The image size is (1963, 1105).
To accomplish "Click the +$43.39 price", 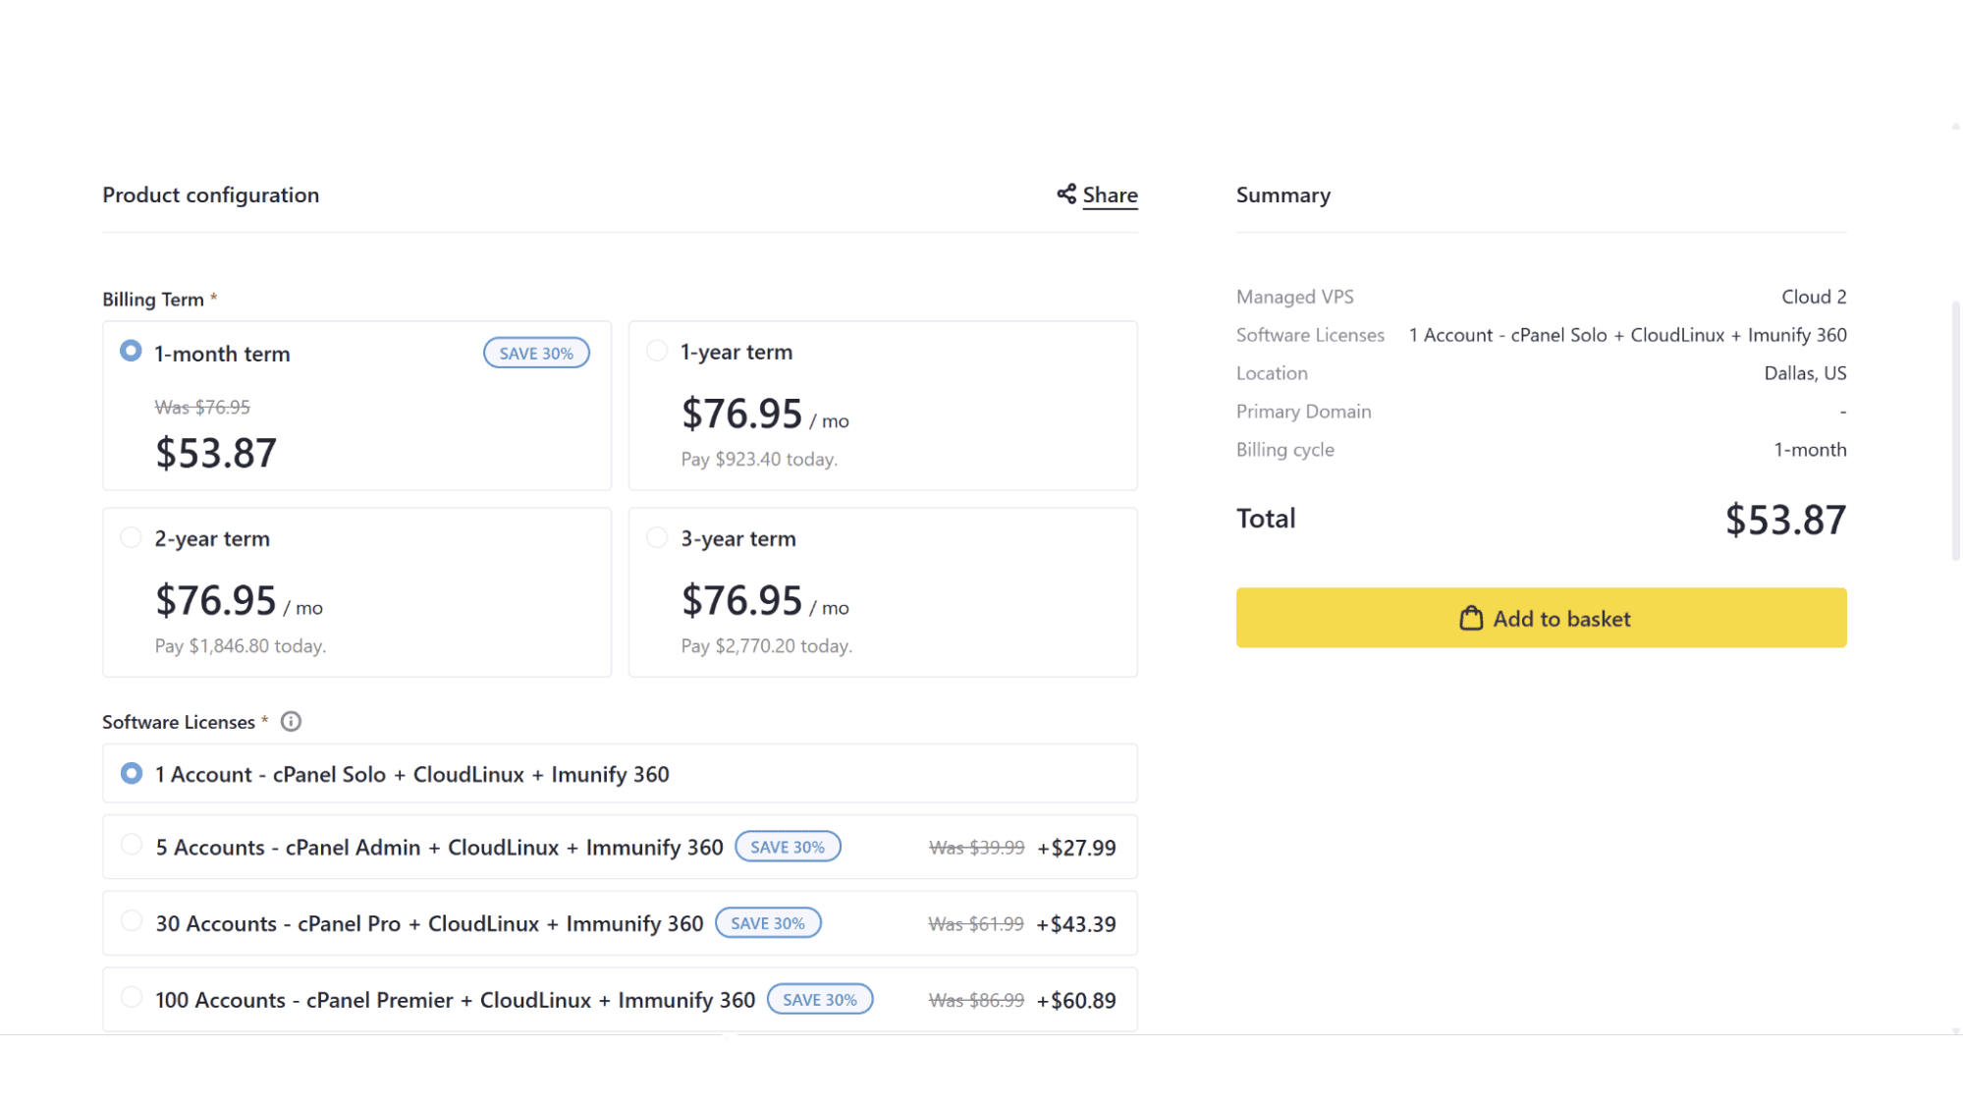I will 1076,924.
